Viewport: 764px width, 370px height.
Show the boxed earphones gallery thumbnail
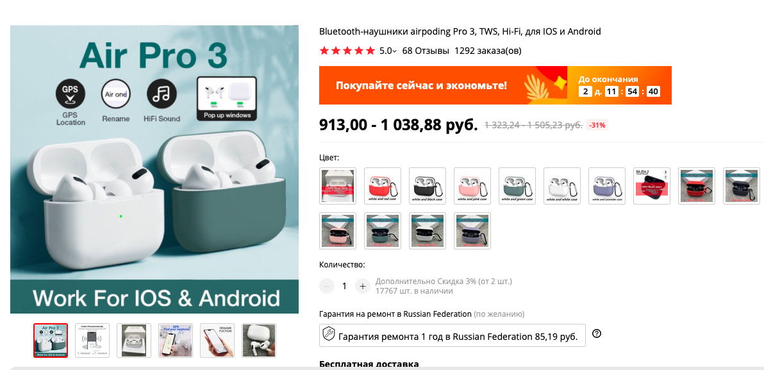134,341
